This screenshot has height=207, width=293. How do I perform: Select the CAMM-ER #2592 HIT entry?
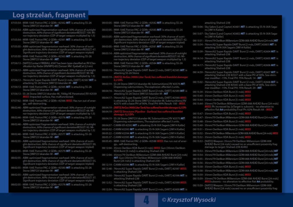[143, 125]
